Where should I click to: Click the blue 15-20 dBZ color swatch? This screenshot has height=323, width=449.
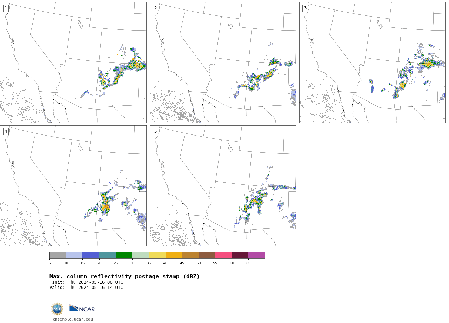pos(91,255)
